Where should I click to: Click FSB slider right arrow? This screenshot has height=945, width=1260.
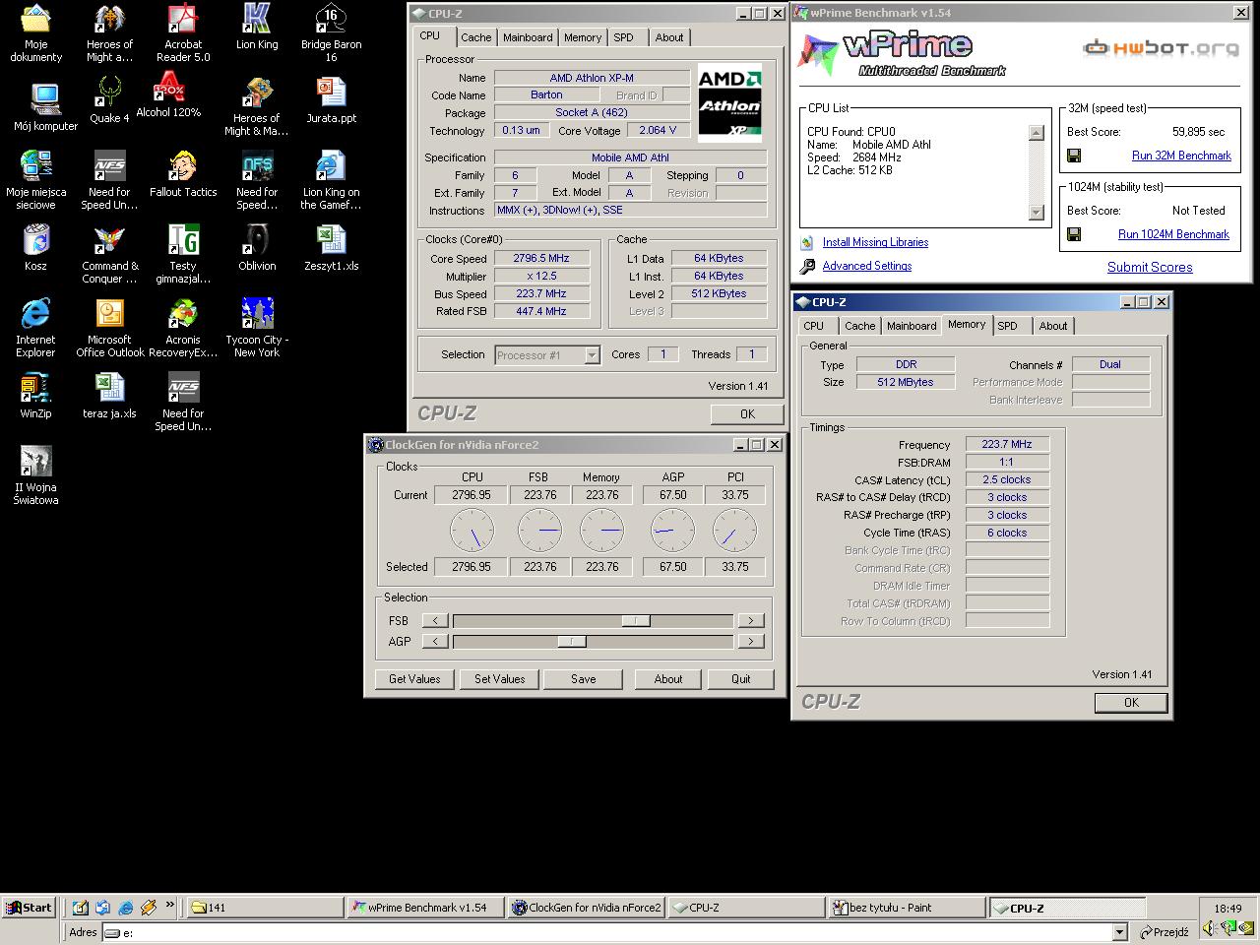750,620
